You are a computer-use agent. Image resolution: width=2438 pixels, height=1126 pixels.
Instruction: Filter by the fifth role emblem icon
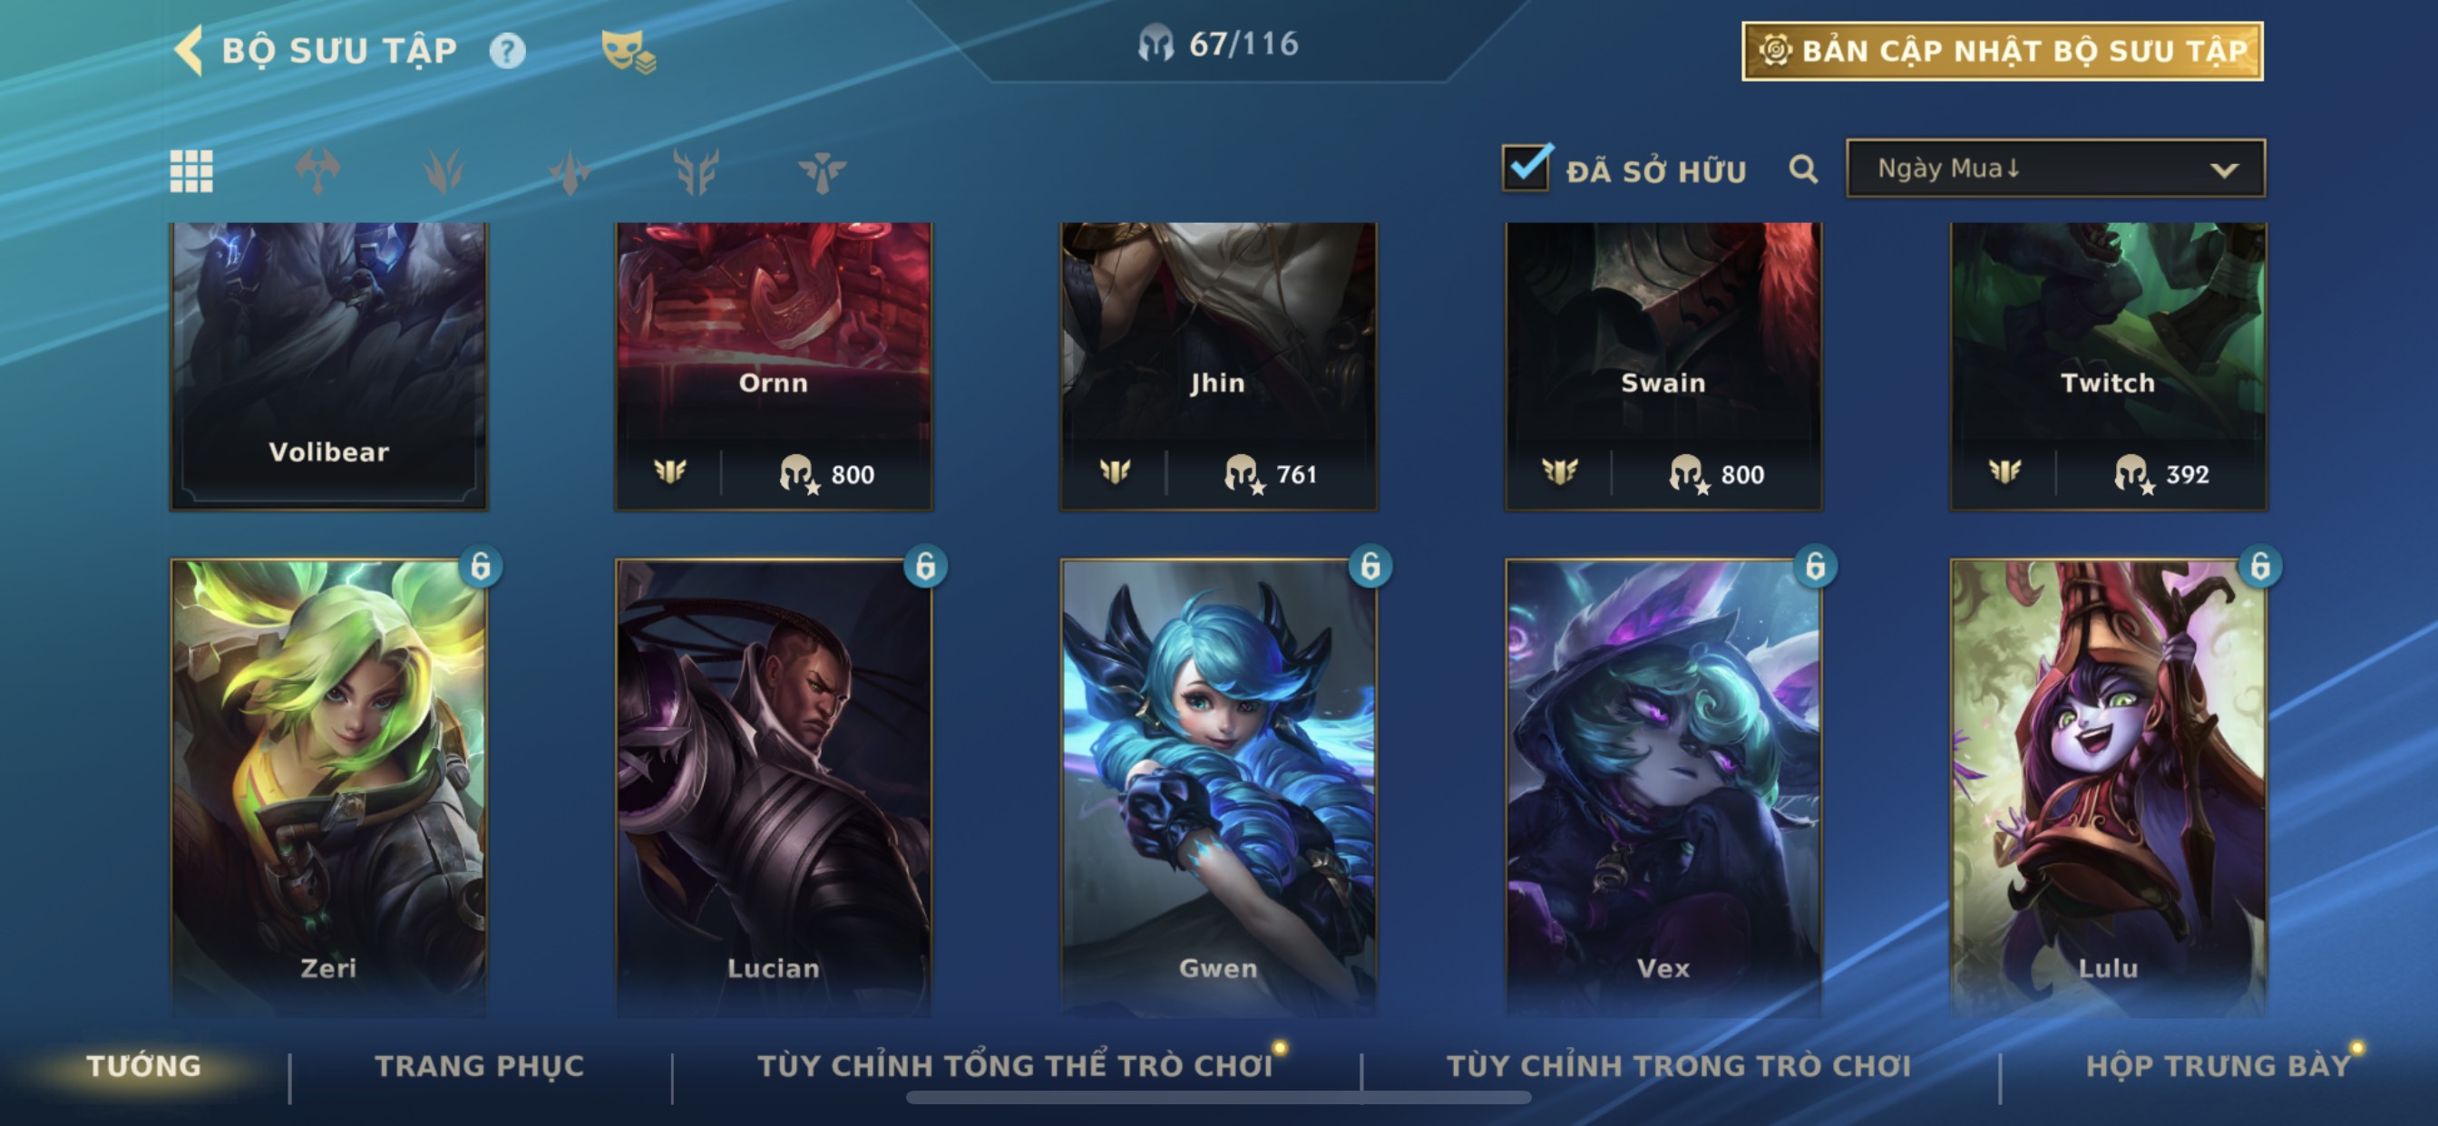pos(822,171)
